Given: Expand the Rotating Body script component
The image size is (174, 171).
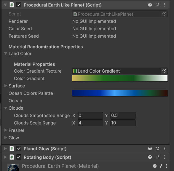Looking at the screenshot, I should (x=5, y=157).
